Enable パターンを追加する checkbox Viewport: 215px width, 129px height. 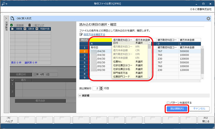[x=168, y=103]
